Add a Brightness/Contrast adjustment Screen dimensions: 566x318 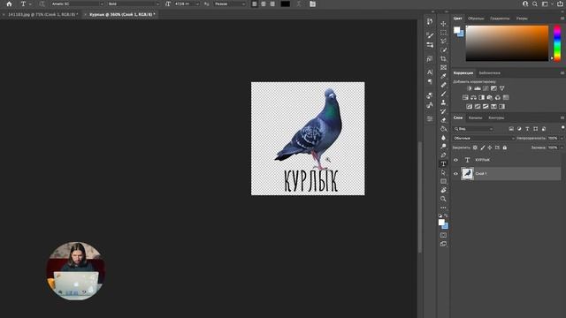(x=470, y=88)
